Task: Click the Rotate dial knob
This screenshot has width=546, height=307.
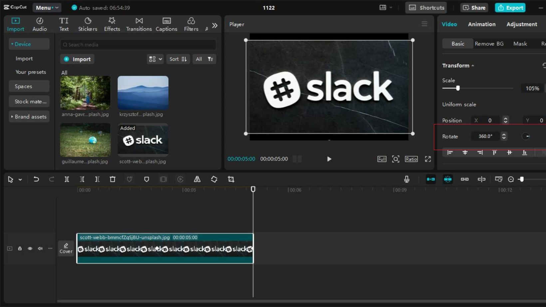Action: (526, 136)
